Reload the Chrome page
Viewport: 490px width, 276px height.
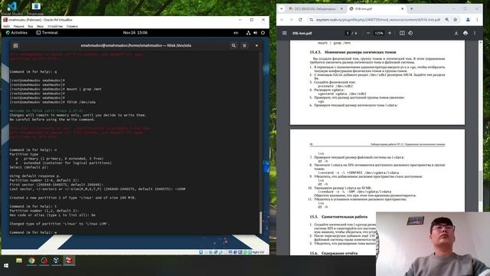point(300,19)
